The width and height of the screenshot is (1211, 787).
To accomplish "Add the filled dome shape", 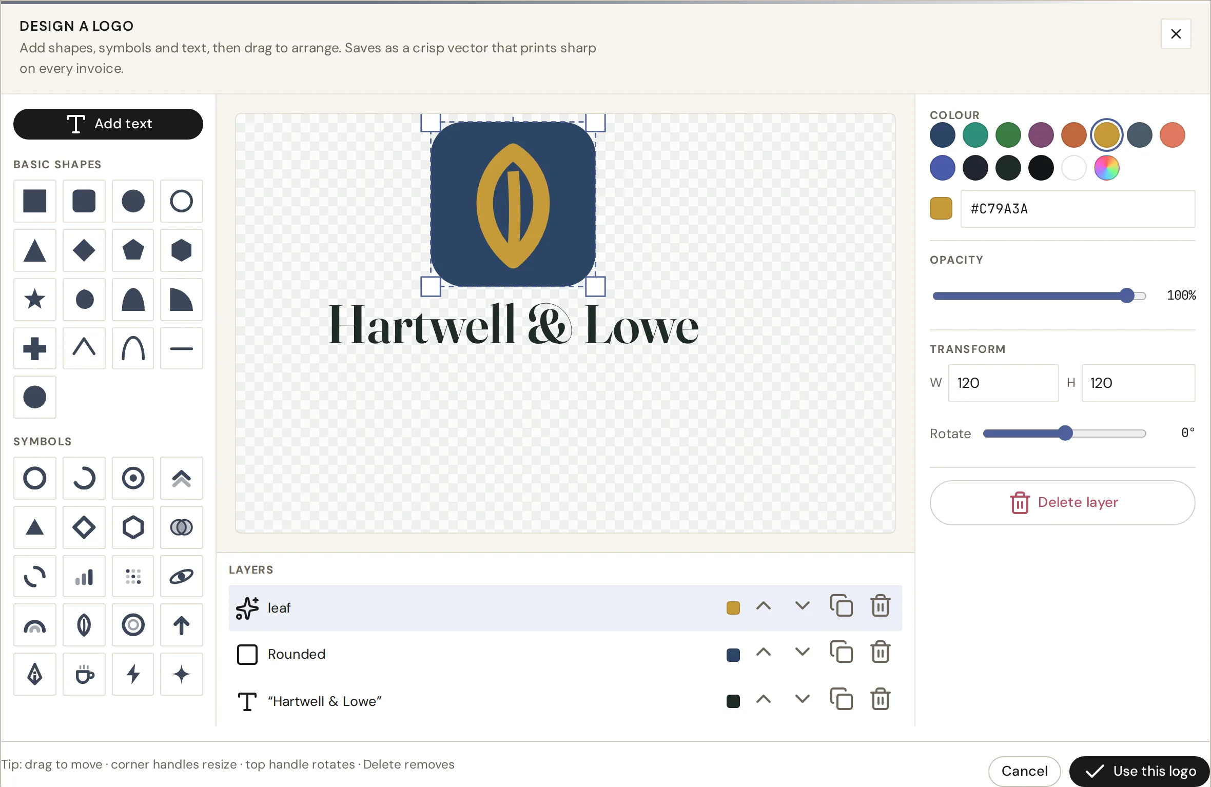I will click(x=133, y=300).
